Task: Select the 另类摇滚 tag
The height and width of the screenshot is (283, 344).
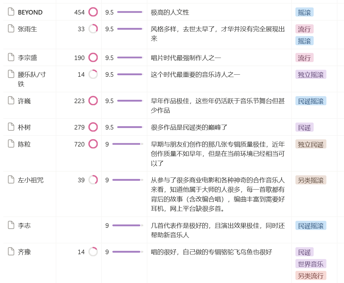Action: tap(311, 180)
